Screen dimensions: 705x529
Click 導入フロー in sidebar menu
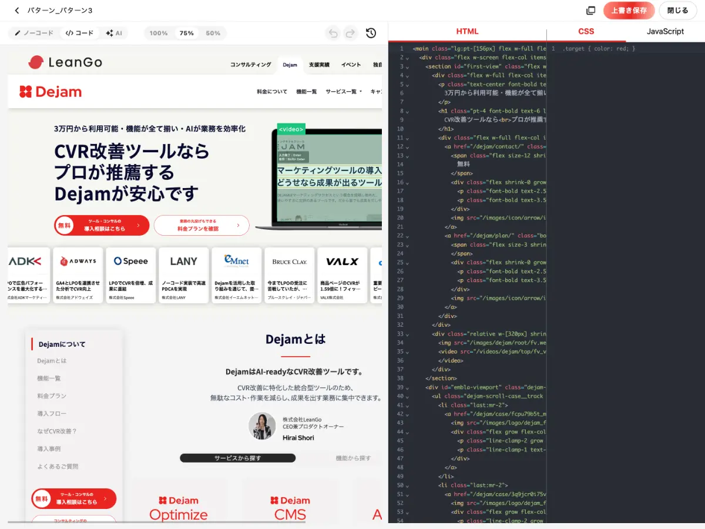[x=52, y=414]
